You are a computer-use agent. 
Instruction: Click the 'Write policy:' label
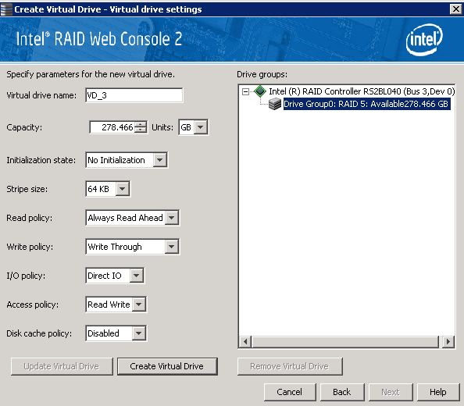[30, 247]
